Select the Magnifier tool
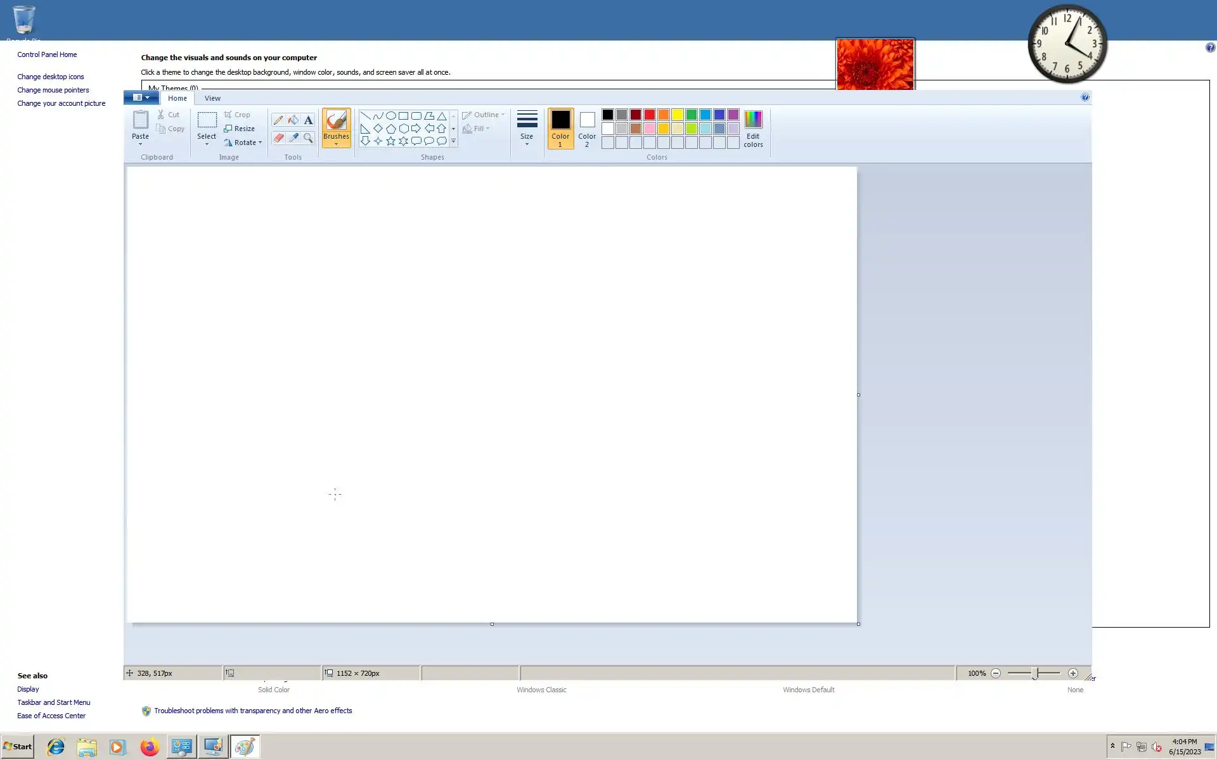Image resolution: width=1217 pixels, height=760 pixels. (308, 137)
